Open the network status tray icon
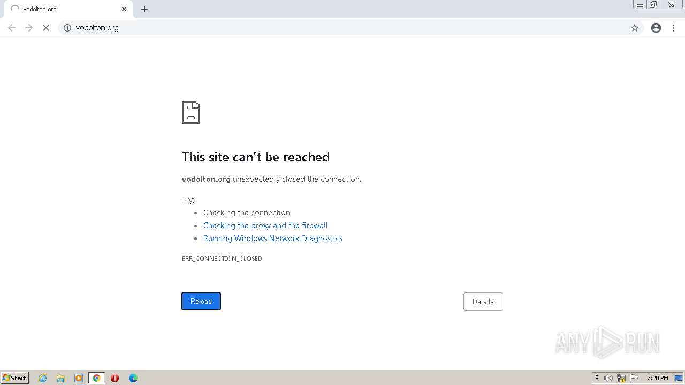This screenshot has height=385, width=685. 621,378
